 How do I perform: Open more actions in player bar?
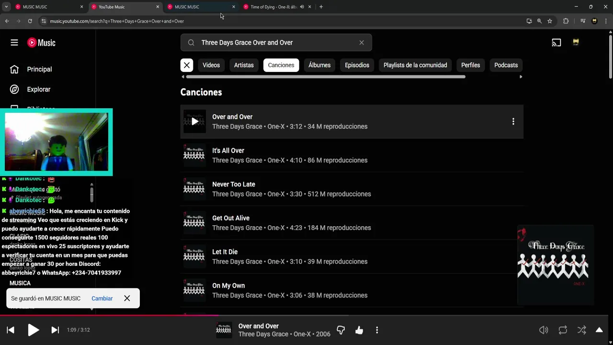pos(377,330)
